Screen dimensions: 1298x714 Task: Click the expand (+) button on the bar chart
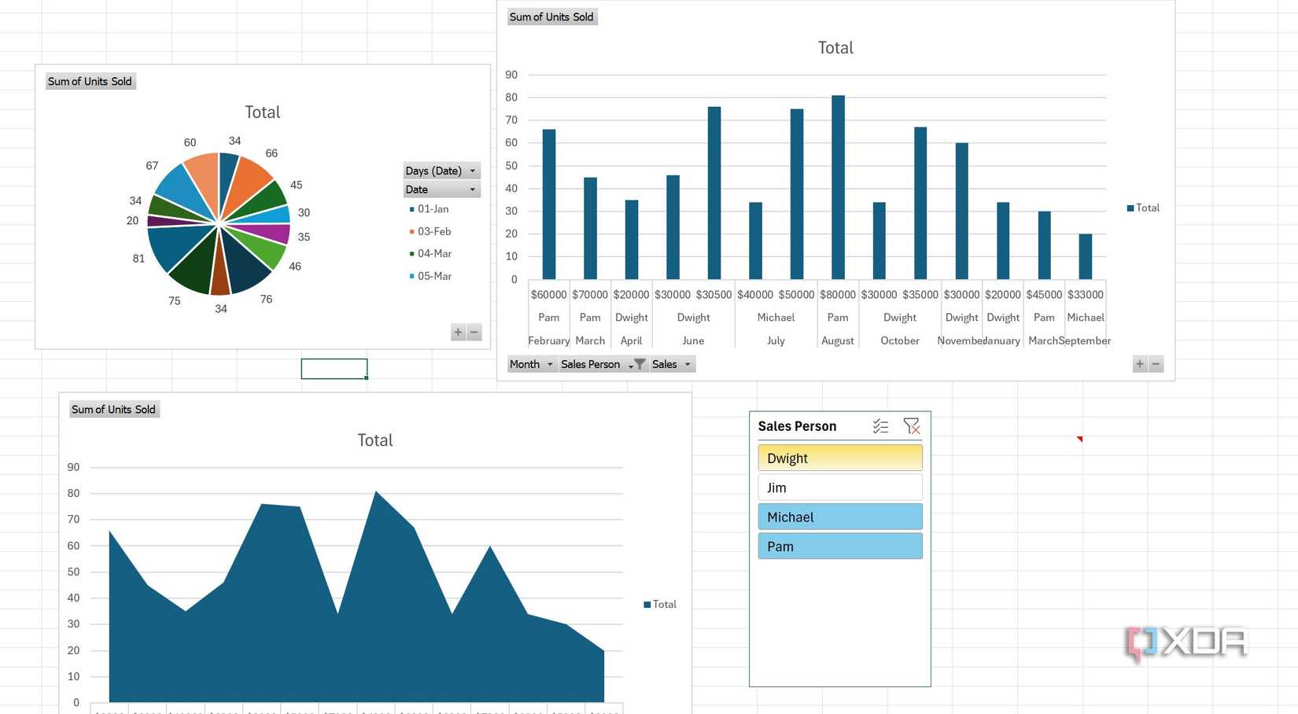1139,364
